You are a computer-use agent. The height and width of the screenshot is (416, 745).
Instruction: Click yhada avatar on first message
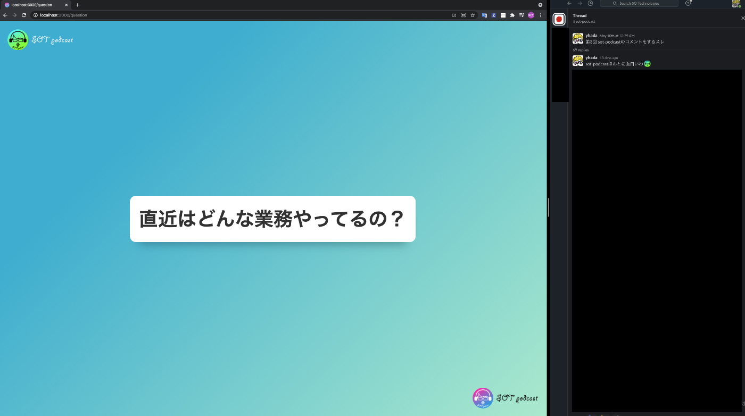tap(578, 38)
